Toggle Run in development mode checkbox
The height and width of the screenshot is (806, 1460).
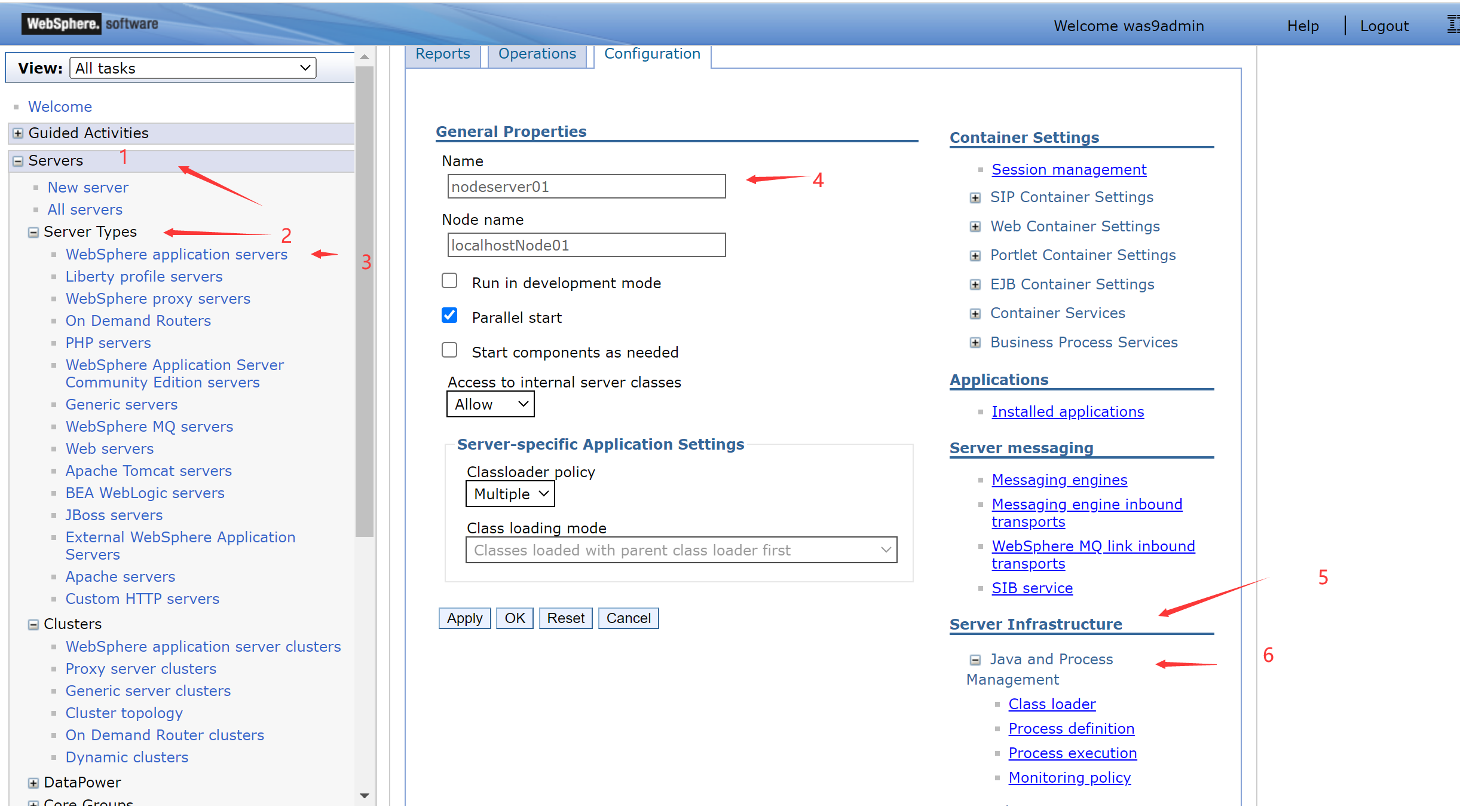[449, 281]
